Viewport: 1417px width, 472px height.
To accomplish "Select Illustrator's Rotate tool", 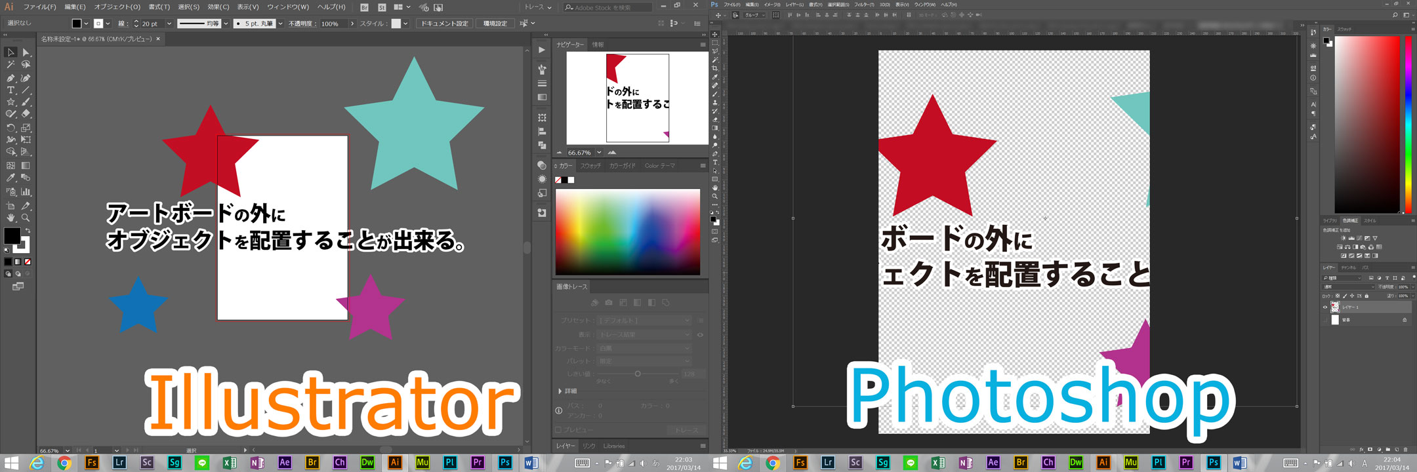I will click(x=10, y=128).
